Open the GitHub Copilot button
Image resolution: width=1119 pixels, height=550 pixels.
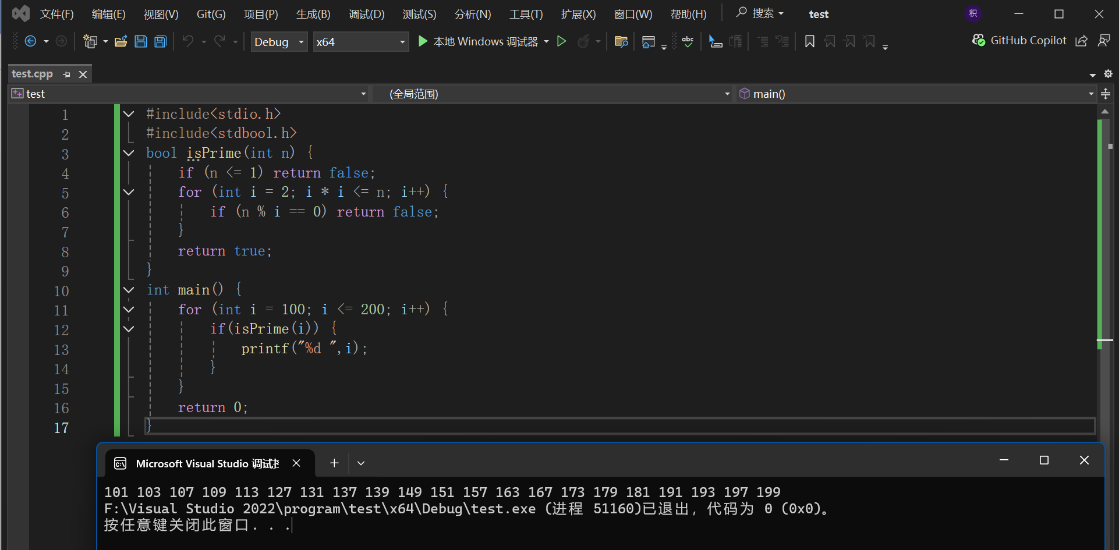coord(1019,41)
